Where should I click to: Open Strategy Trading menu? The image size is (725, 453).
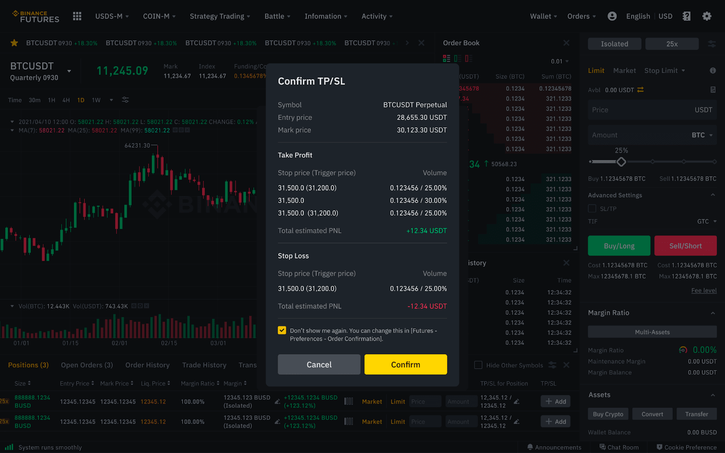tap(220, 16)
